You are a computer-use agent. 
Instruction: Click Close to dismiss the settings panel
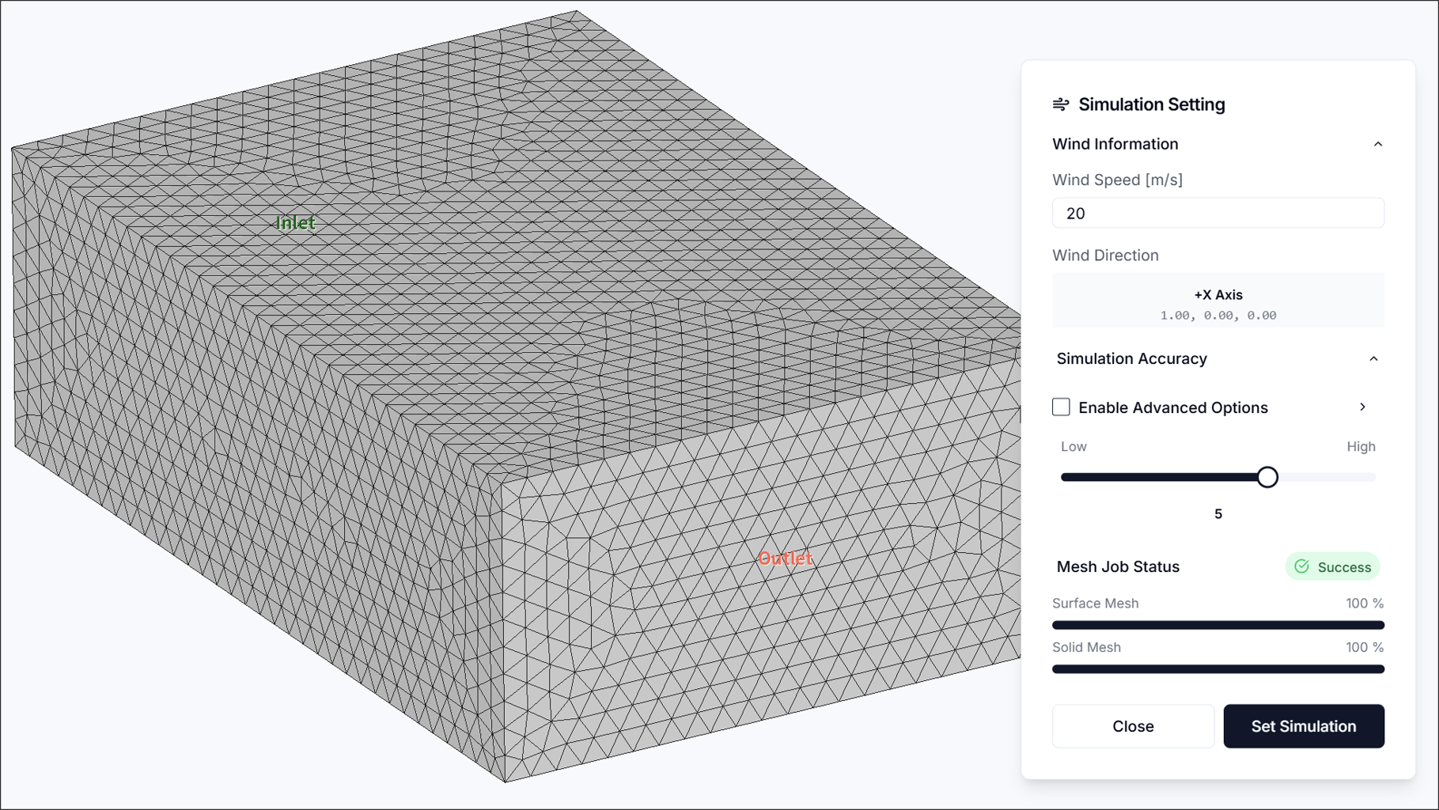1133,725
